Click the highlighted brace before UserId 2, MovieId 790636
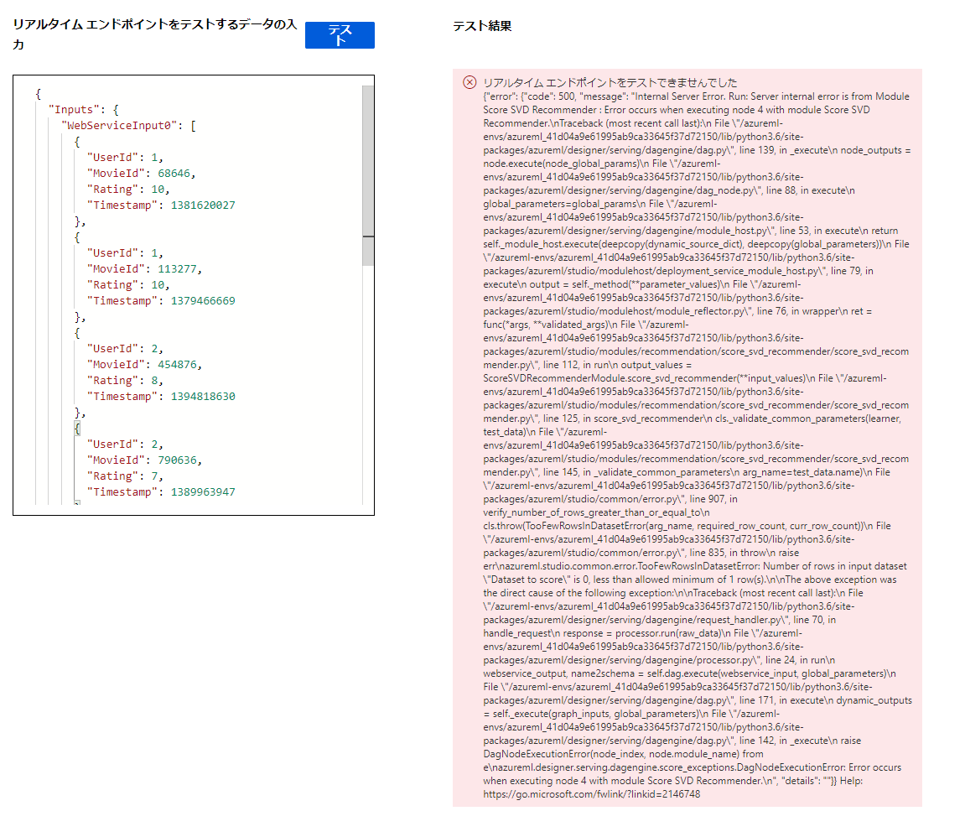 [x=77, y=429]
